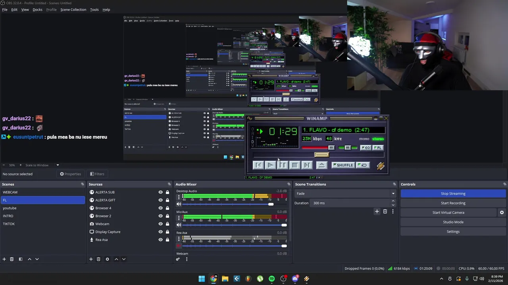Viewport: 508px width, 285px height.
Task: Open the Docks menu
Action: coord(37,9)
